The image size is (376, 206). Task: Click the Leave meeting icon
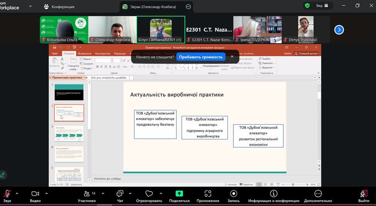[363, 194]
